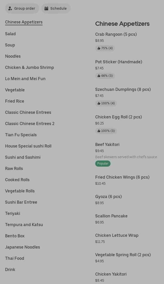Select the Fried Rice category
Viewport: 164px width, 284px height.
tap(15, 101)
